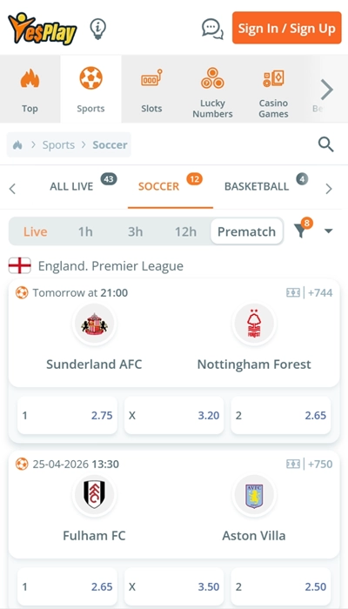Image resolution: width=348 pixels, height=609 pixels.
Task: Click the filter funnel icon with badge 8
Action: point(303,229)
